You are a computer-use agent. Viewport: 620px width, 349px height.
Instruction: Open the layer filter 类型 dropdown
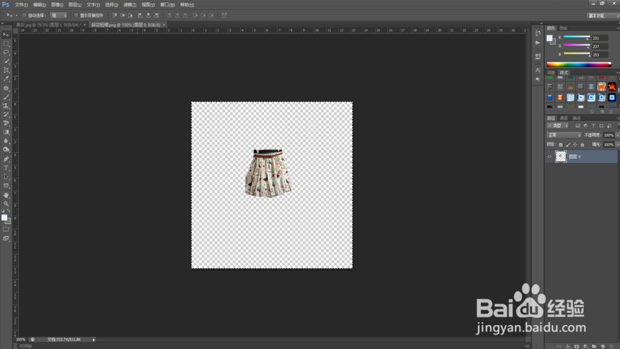[557, 126]
